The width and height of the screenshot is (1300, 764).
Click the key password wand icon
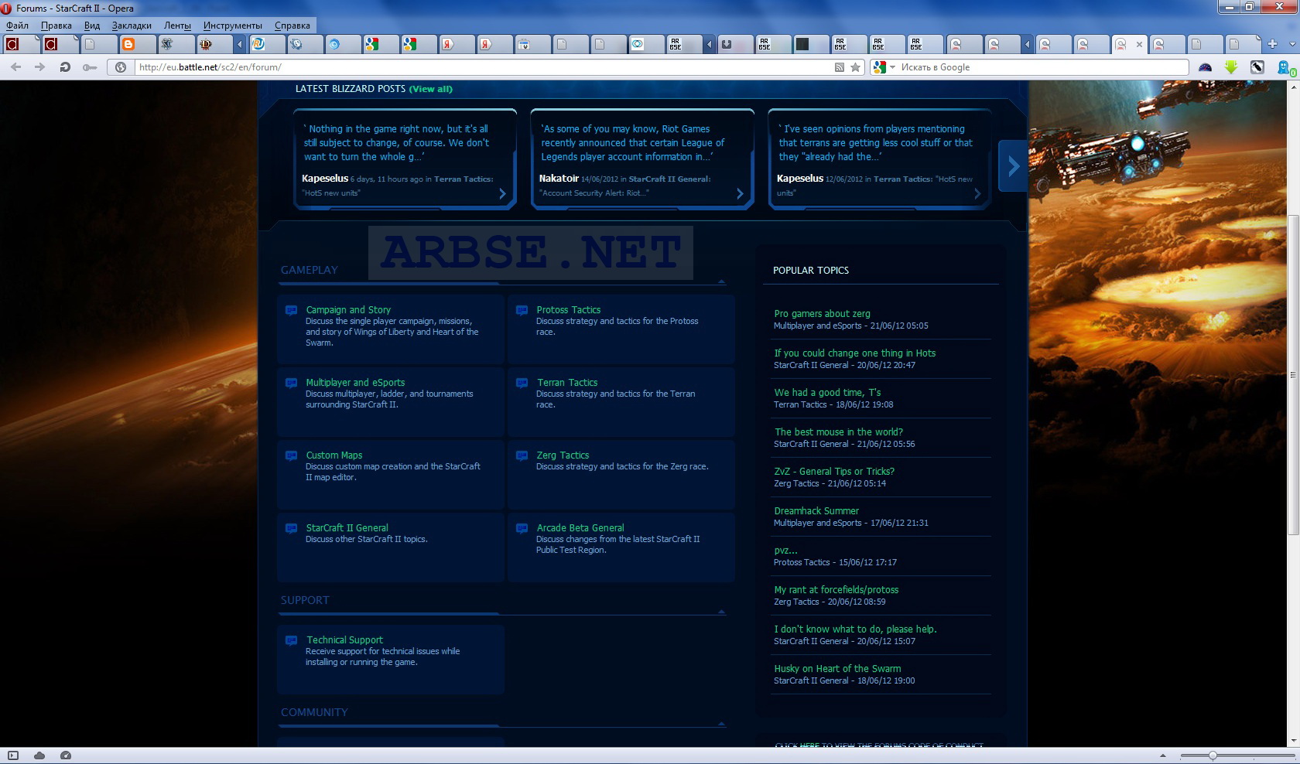coord(90,67)
